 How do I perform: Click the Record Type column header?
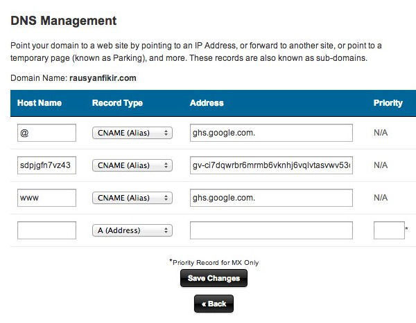117,103
